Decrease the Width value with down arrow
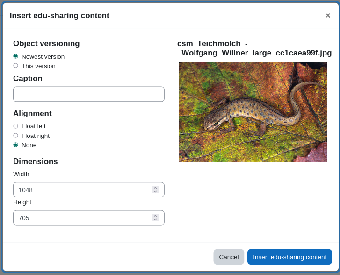The height and width of the screenshot is (275, 340). pos(155,192)
